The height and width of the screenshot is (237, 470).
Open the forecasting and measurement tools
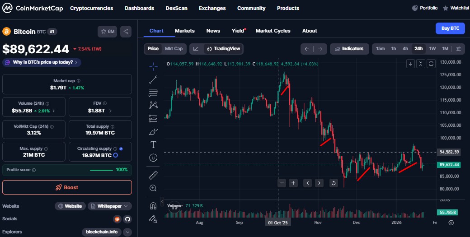click(x=153, y=118)
